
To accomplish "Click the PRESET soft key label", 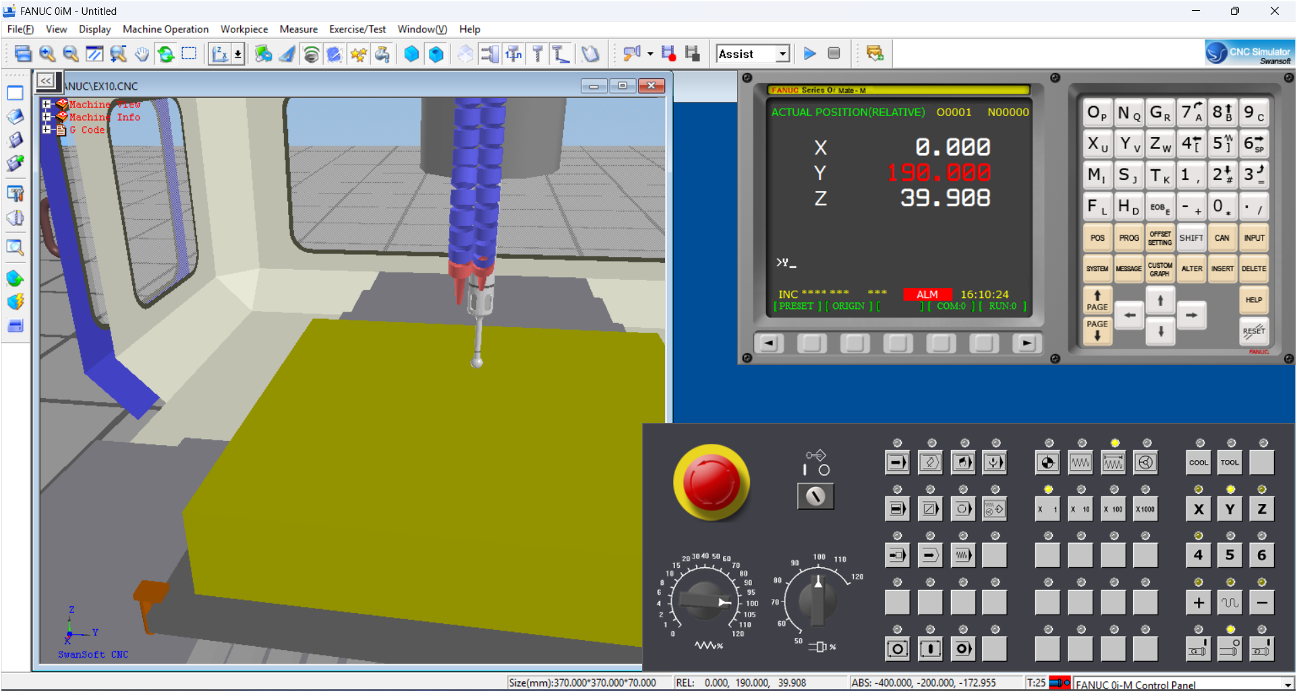I will pyautogui.click(x=797, y=306).
